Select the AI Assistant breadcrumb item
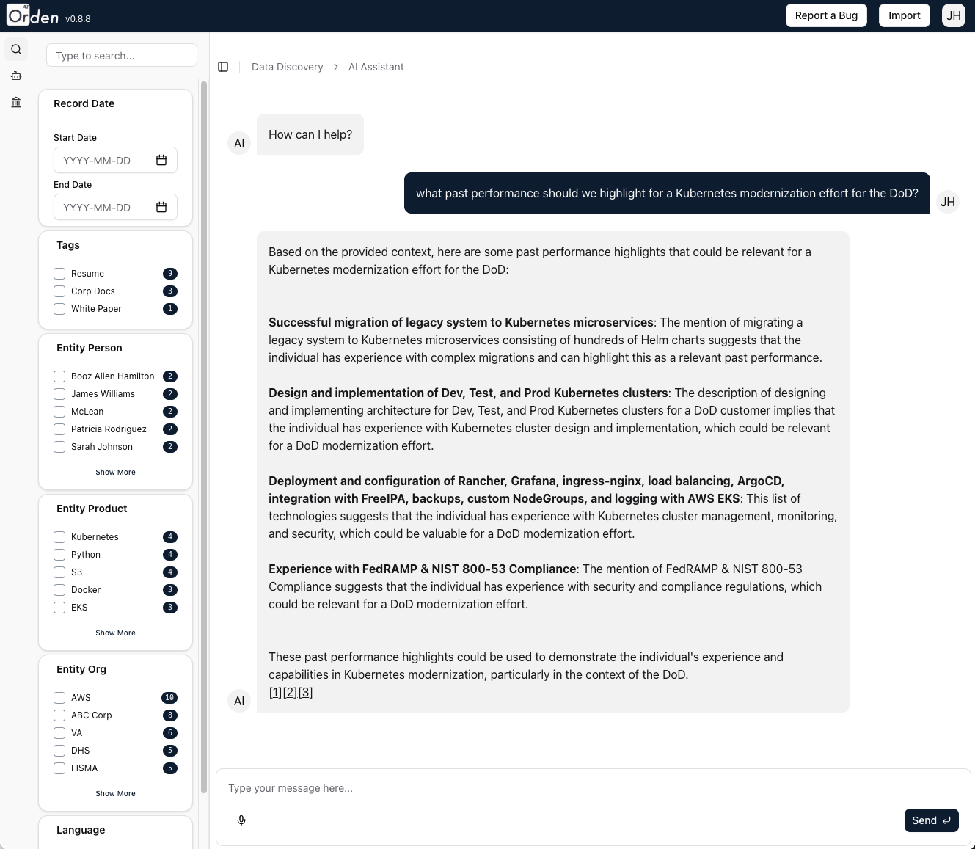The image size is (975, 849). [376, 66]
